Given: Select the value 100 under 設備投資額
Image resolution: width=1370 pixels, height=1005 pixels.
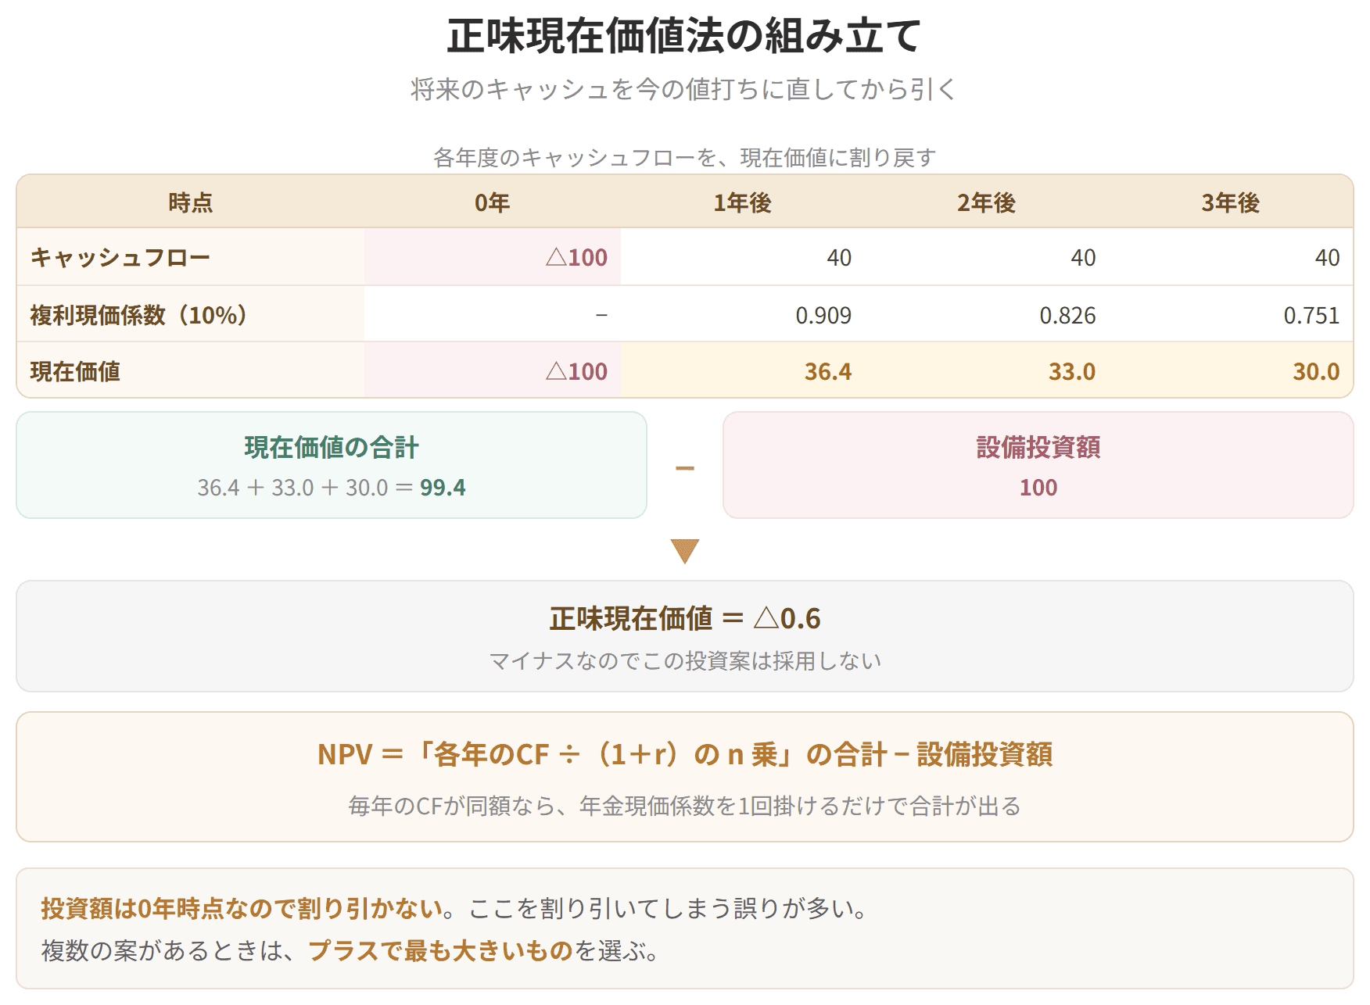Looking at the screenshot, I should click(1038, 488).
